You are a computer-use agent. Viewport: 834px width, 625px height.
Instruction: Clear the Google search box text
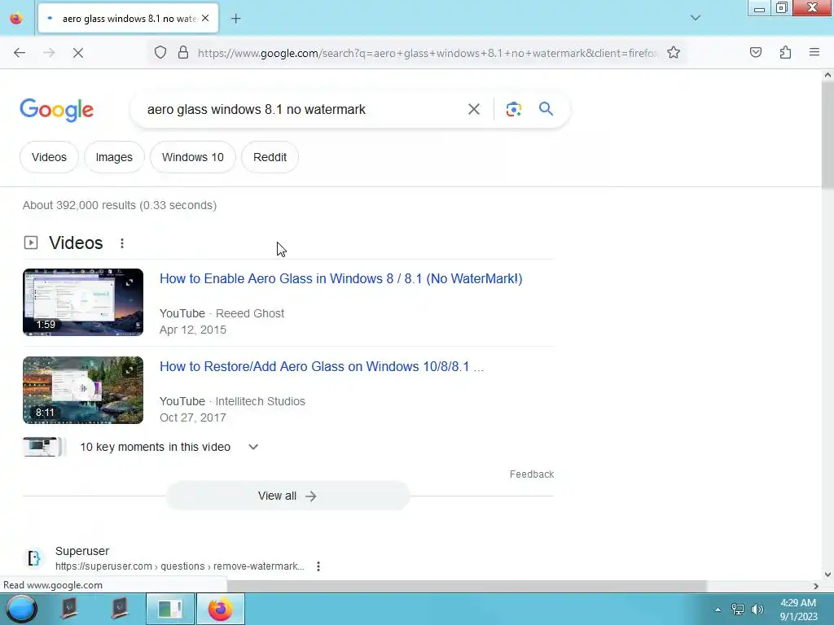pos(473,109)
